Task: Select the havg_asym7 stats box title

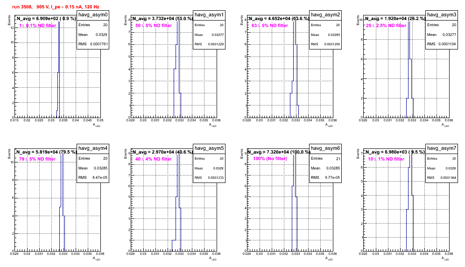Action: 442,148
